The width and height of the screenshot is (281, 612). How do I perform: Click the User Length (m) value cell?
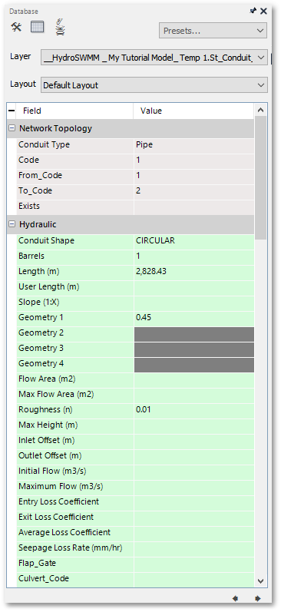[x=194, y=287]
